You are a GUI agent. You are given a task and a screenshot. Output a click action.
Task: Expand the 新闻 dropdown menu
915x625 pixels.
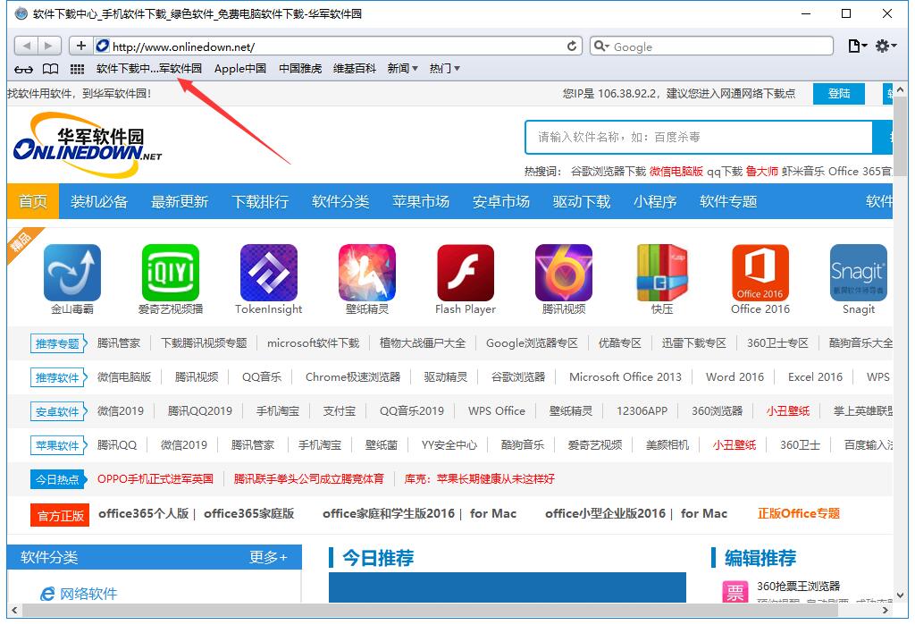click(x=402, y=68)
